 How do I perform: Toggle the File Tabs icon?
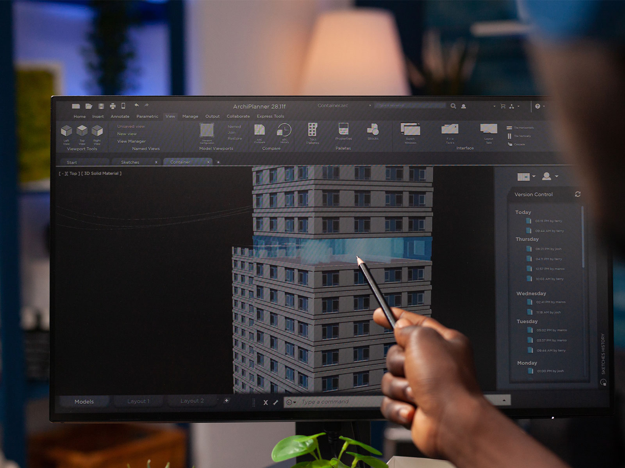coord(450,129)
